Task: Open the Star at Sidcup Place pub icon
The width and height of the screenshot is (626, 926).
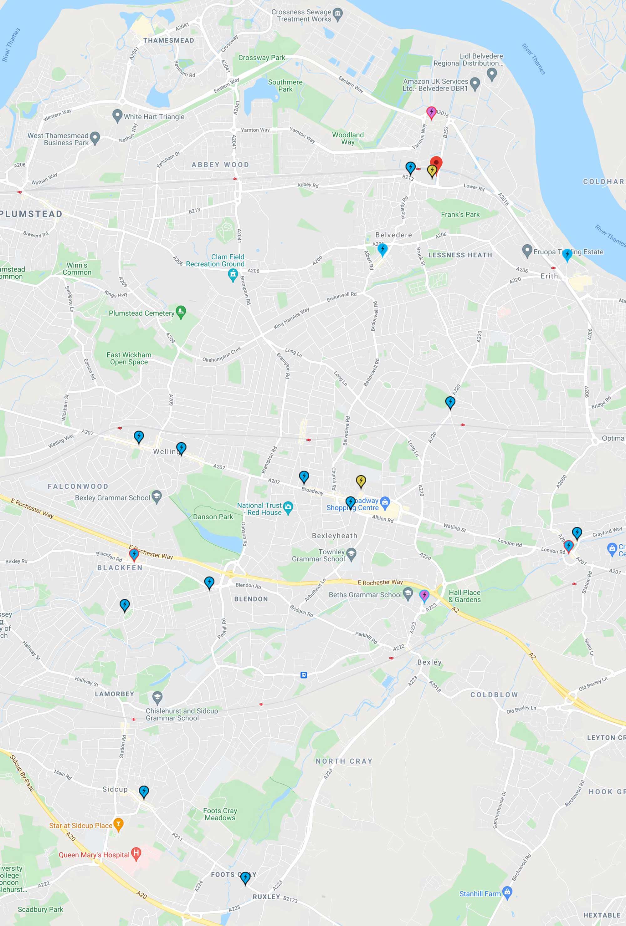Action: coord(118,825)
